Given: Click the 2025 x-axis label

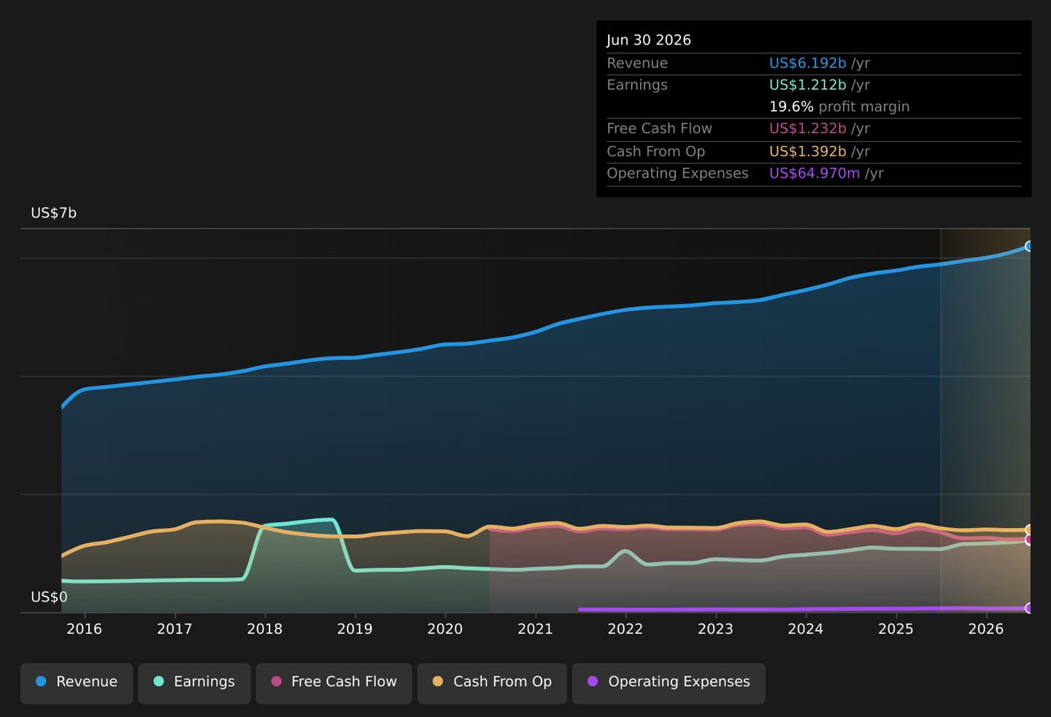Looking at the screenshot, I should (x=896, y=629).
